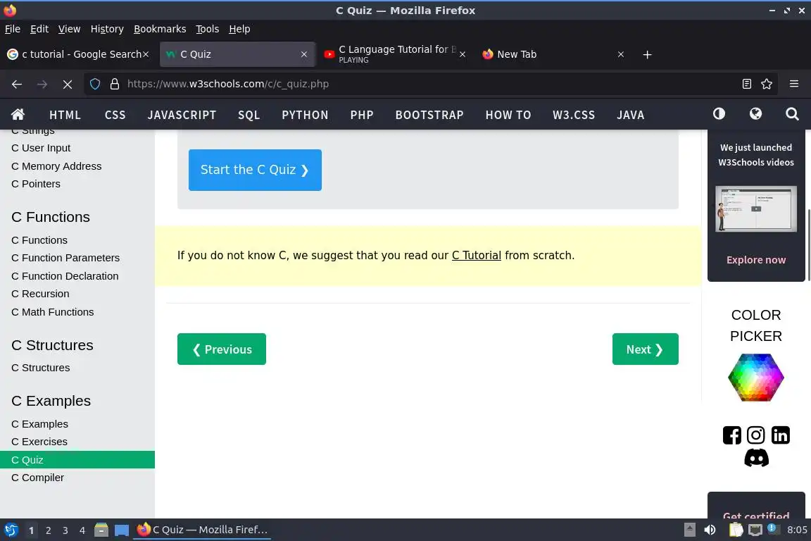
Task: Click the green Next button
Action: click(x=645, y=349)
